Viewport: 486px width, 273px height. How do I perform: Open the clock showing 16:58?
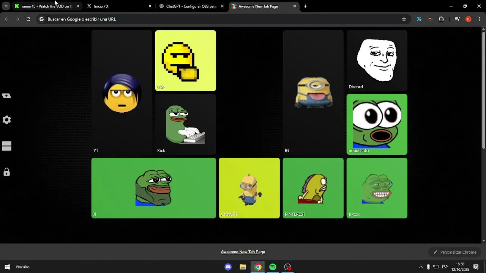pos(460,267)
